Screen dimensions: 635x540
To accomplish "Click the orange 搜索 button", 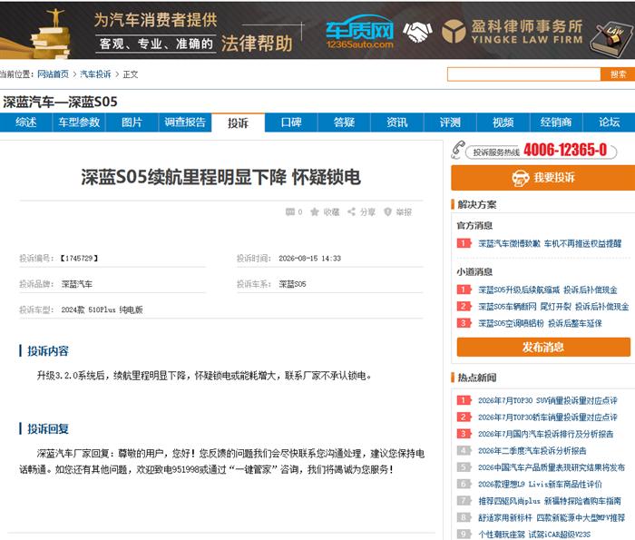I will [618, 74].
